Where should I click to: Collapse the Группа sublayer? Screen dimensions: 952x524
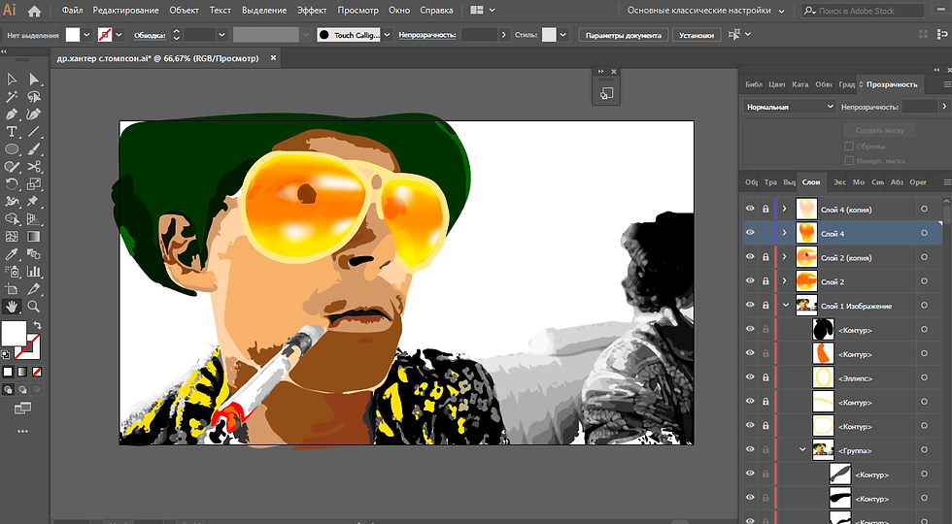coord(802,449)
